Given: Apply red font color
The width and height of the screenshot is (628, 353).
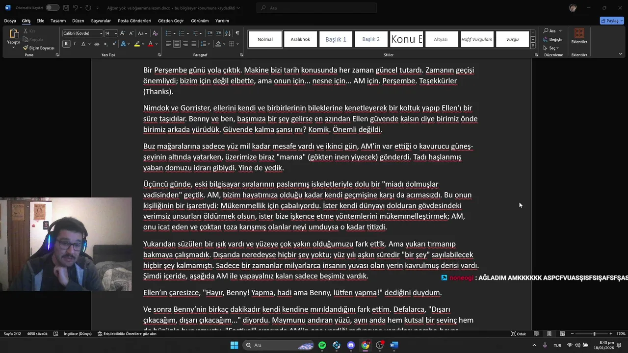Looking at the screenshot, I should click(151, 44).
